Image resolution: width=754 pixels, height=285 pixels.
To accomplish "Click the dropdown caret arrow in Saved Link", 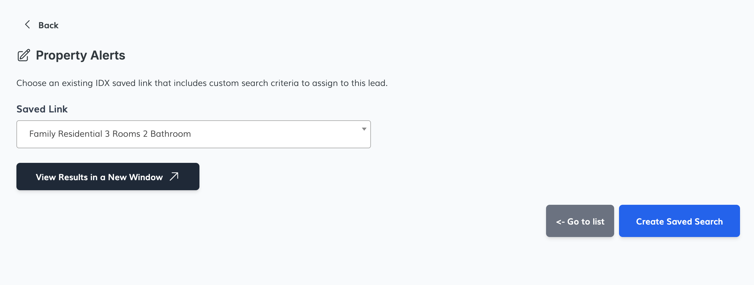I will [x=364, y=129].
